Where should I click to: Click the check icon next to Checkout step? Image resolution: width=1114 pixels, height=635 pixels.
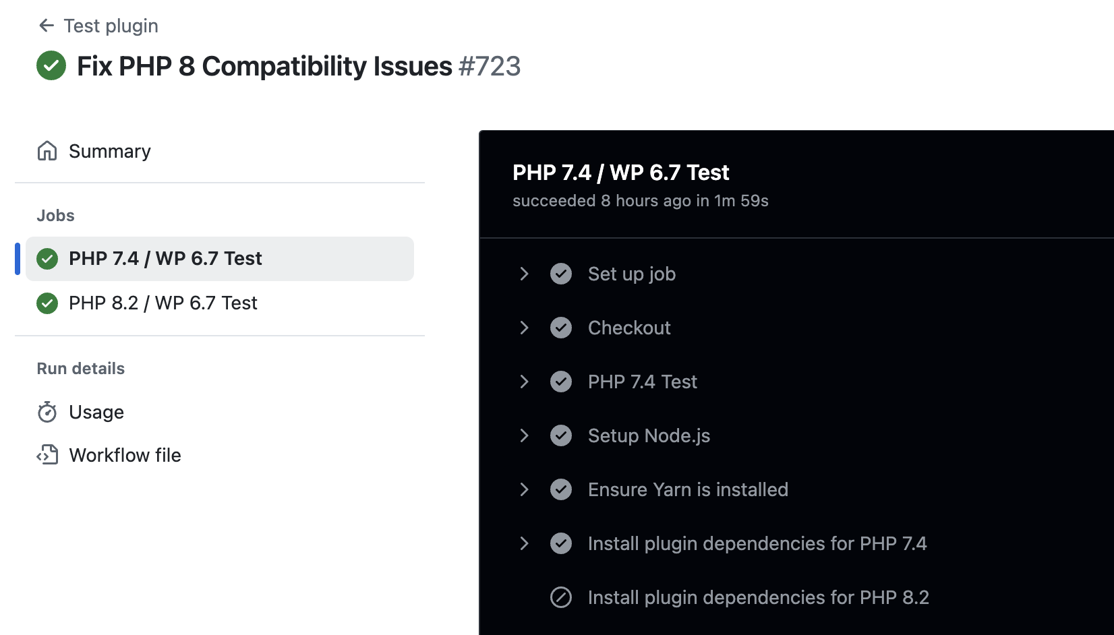pyautogui.click(x=561, y=328)
